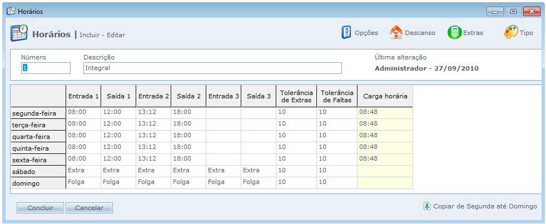Select quarta-feira Tolerância de Faltas cell

tap(336, 136)
